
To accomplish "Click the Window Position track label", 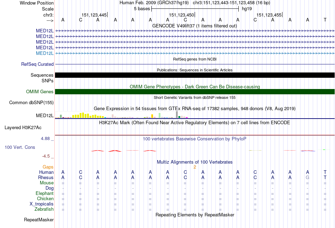I will point(37,3).
